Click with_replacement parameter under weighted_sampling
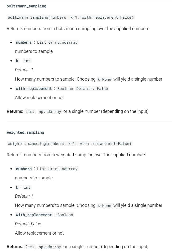The height and width of the screenshot is (252, 172). click(x=34, y=215)
